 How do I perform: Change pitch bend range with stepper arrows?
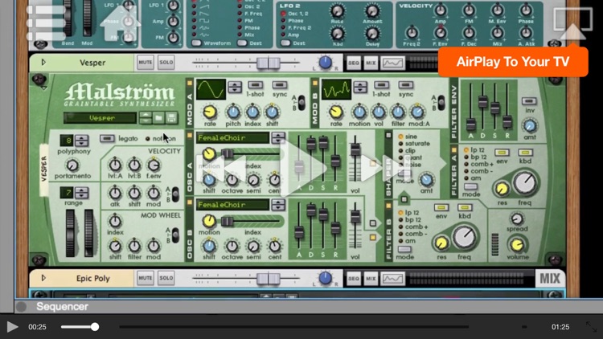click(x=81, y=193)
